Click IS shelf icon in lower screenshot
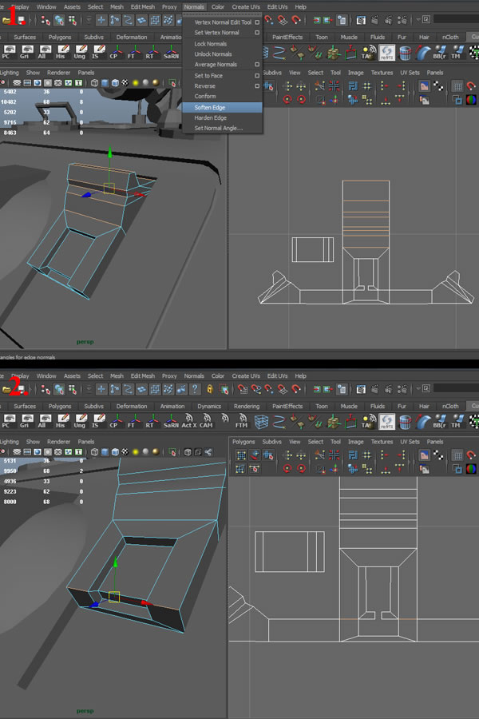The width and height of the screenshot is (479, 719). [97, 421]
